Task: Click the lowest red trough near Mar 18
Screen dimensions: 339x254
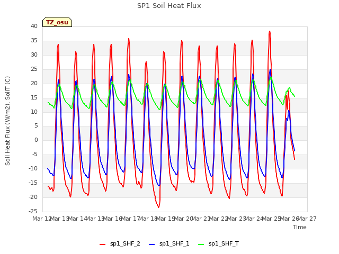Action: click(x=158, y=207)
